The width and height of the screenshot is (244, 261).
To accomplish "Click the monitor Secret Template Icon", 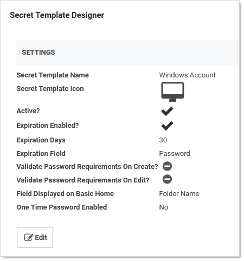I will [x=172, y=92].
